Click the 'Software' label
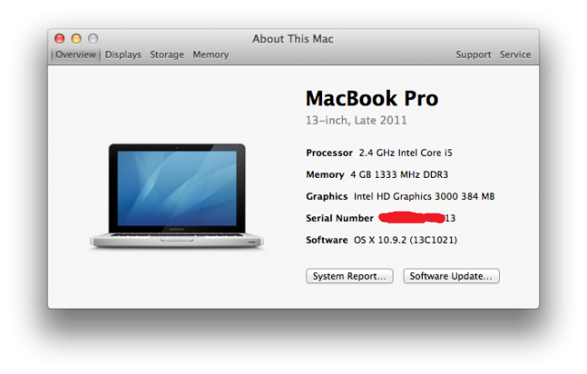Image resolution: width=587 pixels, height=374 pixels. point(327,240)
